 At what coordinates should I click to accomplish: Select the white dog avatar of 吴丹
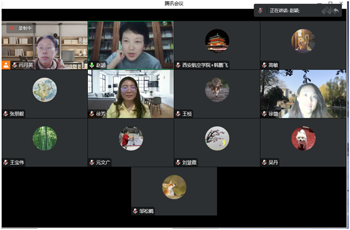(x=304, y=139)
